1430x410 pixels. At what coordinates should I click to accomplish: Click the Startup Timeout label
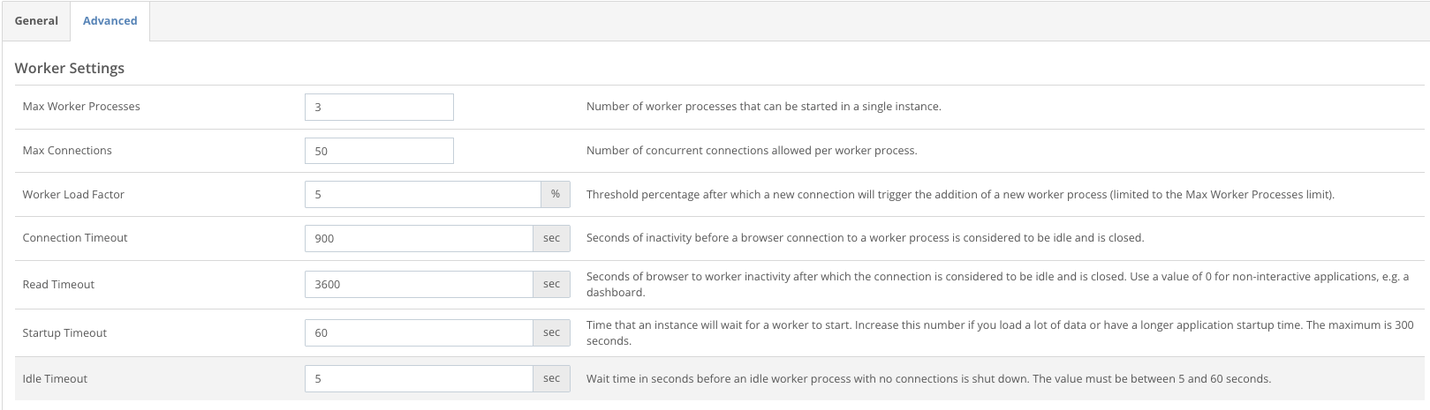(64, 333)
